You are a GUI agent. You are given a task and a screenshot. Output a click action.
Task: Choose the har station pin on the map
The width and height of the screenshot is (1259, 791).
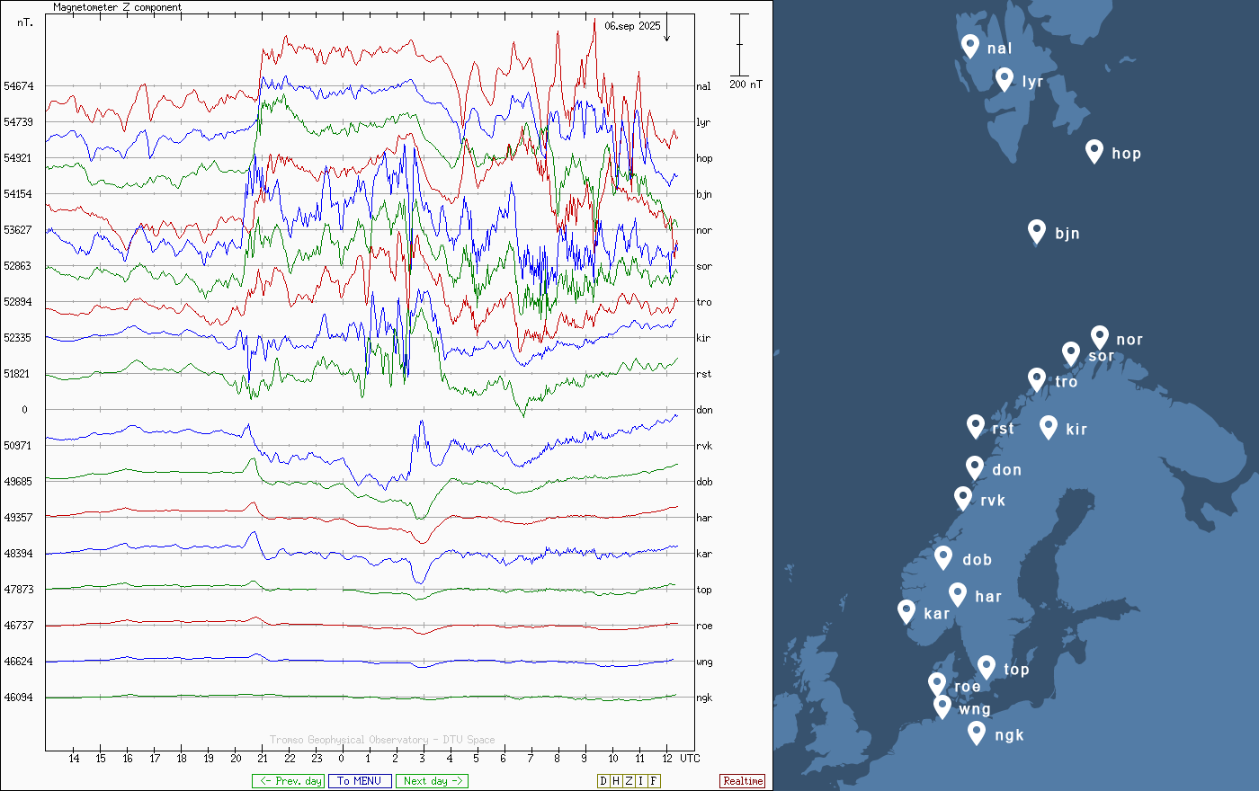pyautogui.click(x=958, y=594)
